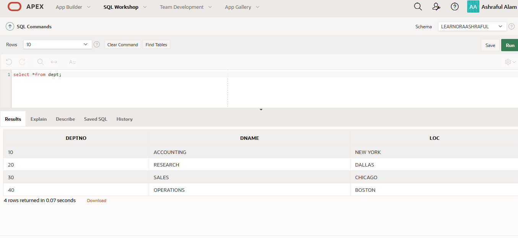The image size is (518, 238).
Task: Click the Clear Command button
Action: click(122, 45)
